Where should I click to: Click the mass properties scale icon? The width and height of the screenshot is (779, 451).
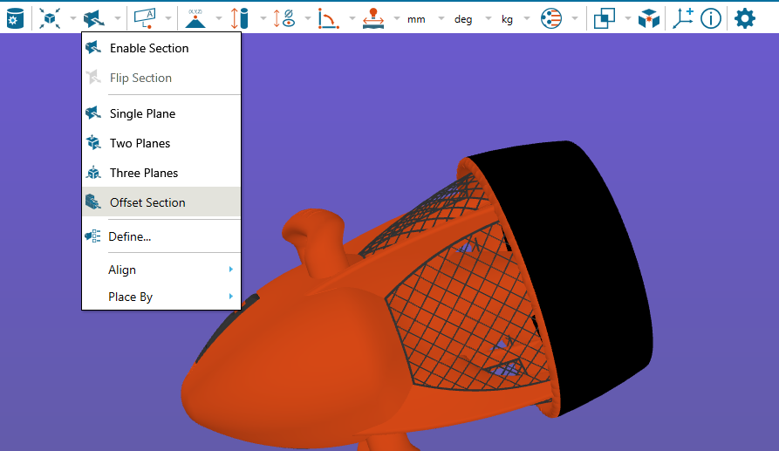tap(373, 17)
